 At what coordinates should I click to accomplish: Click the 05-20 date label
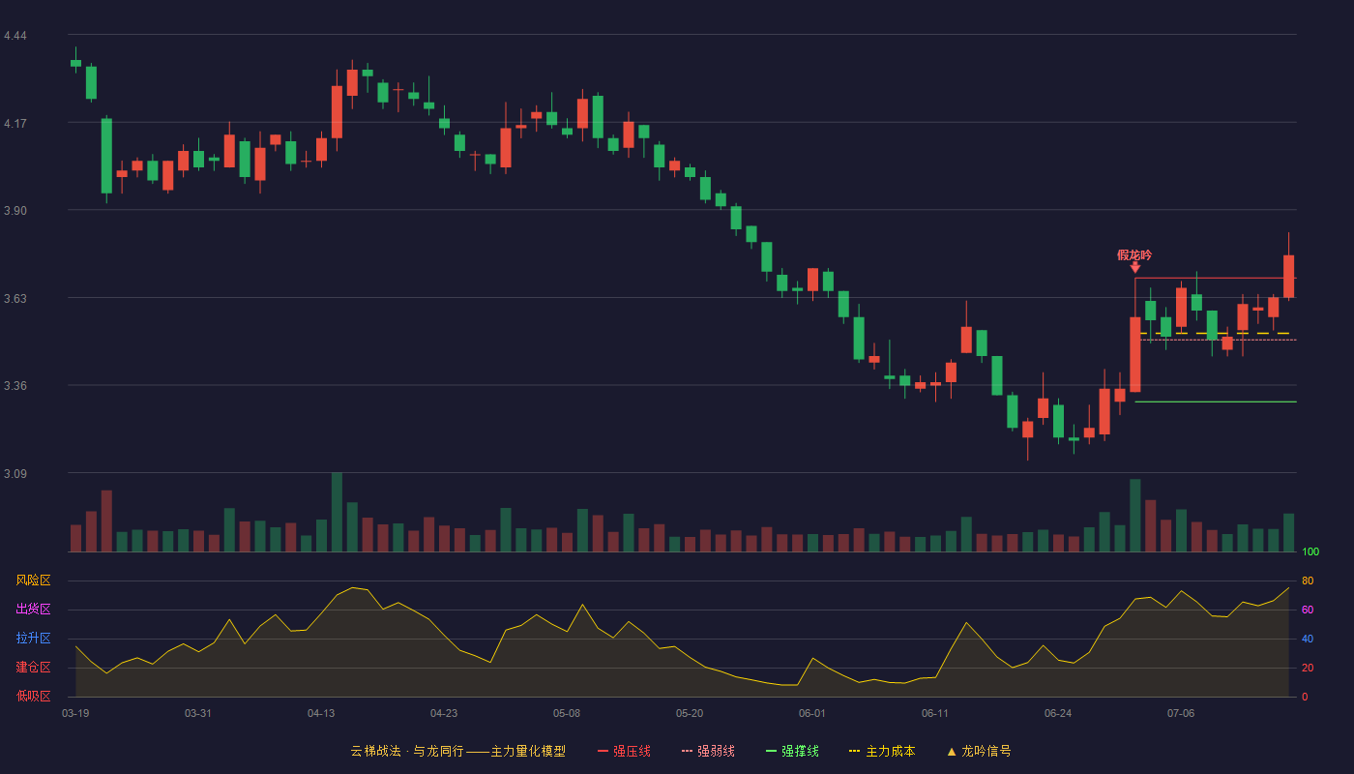click(x=690, y=713)
